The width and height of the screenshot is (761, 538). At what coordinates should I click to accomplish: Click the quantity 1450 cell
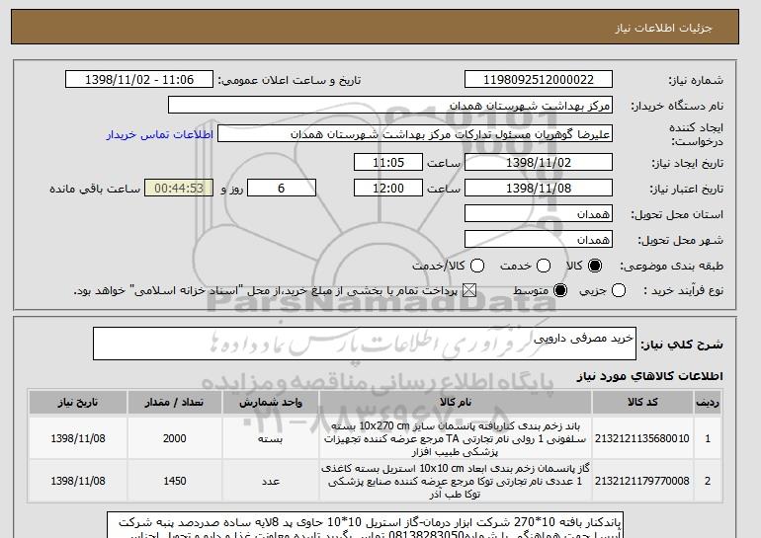(x=175, y=482)
